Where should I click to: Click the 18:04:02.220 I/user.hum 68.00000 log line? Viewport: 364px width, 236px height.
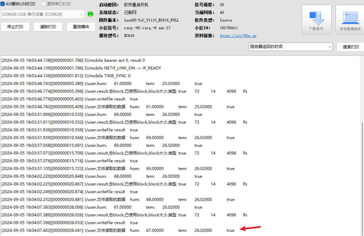click(102, 176)
